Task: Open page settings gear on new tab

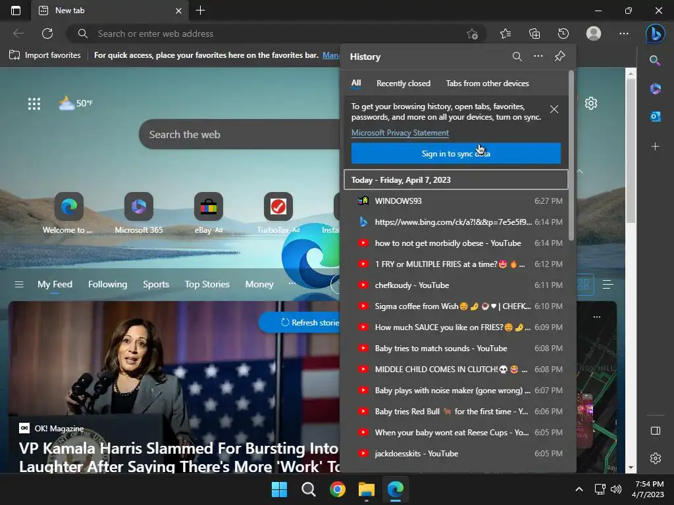Action: 591,103
